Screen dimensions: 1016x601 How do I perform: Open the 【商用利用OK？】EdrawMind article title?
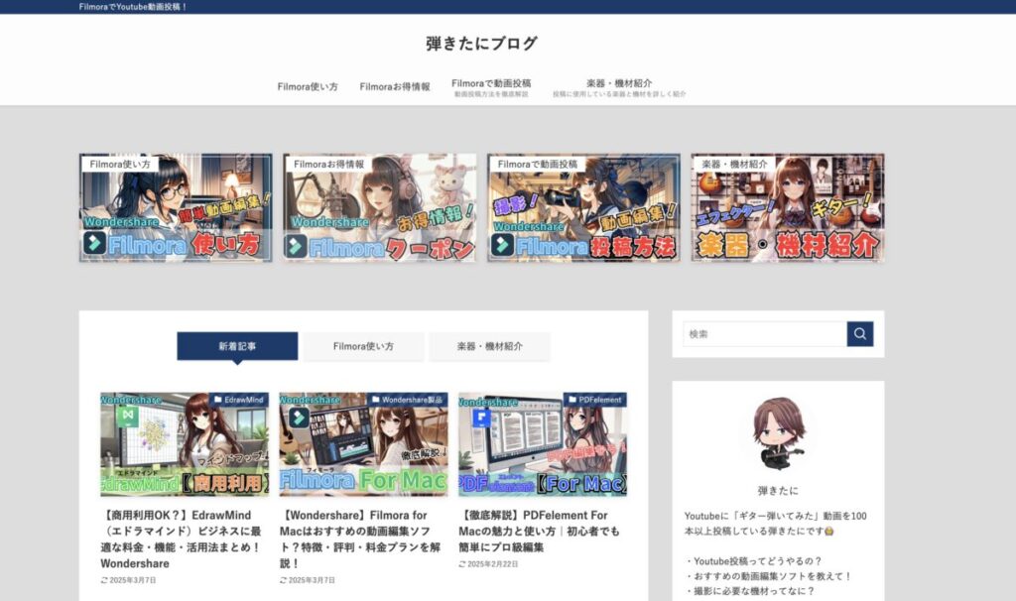[x=182, y=539]
